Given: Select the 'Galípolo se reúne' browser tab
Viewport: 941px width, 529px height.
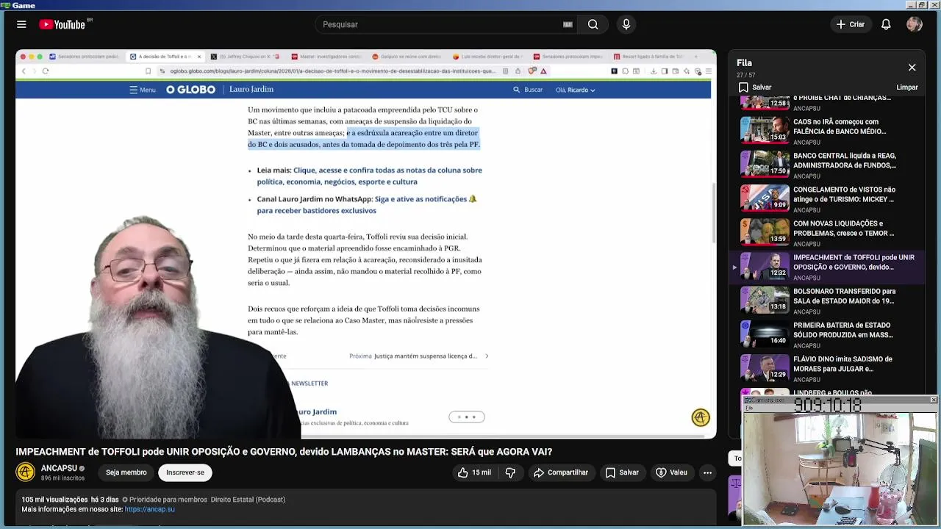Looking at the screenshot, I should (x=407, y=57).
